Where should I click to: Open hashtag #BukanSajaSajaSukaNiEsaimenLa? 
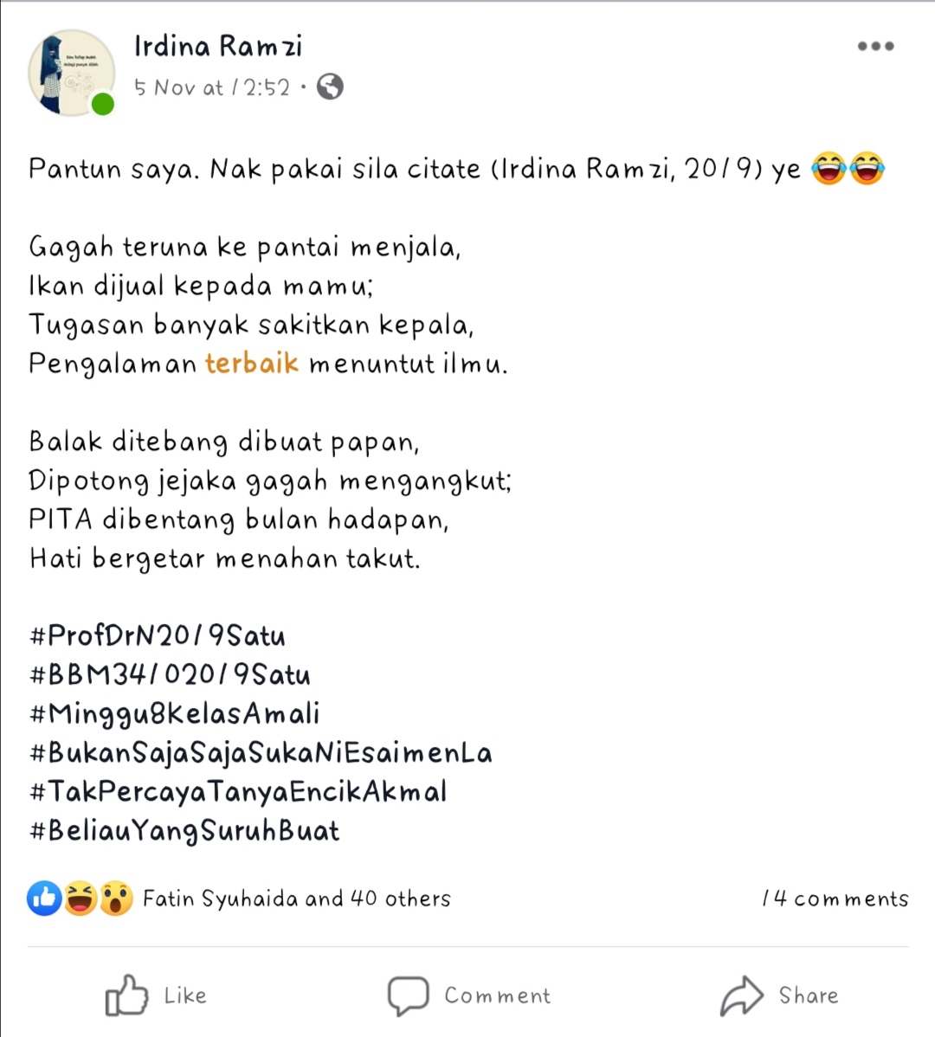click(x=261, y=754)
